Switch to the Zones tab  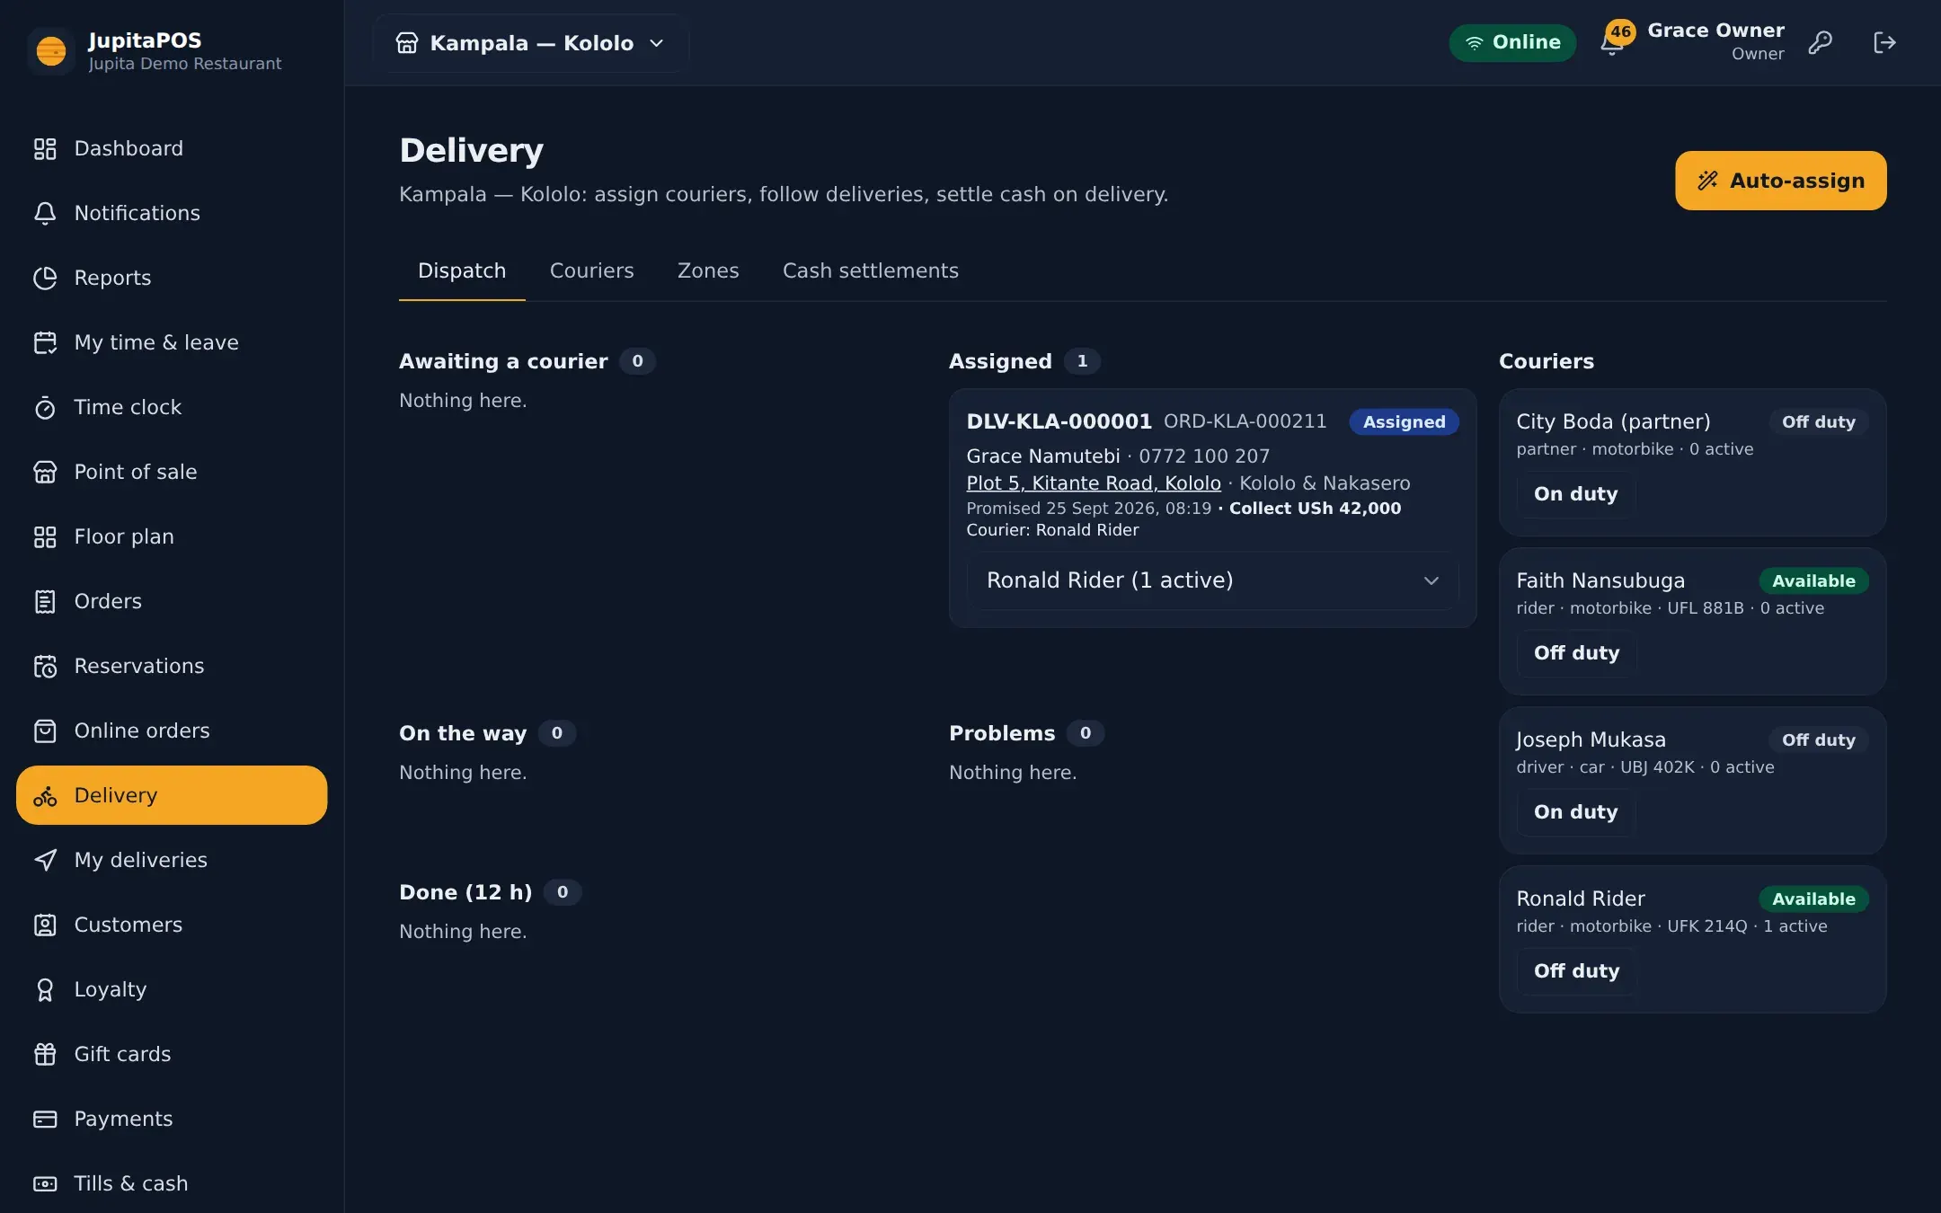click(708, 271)
